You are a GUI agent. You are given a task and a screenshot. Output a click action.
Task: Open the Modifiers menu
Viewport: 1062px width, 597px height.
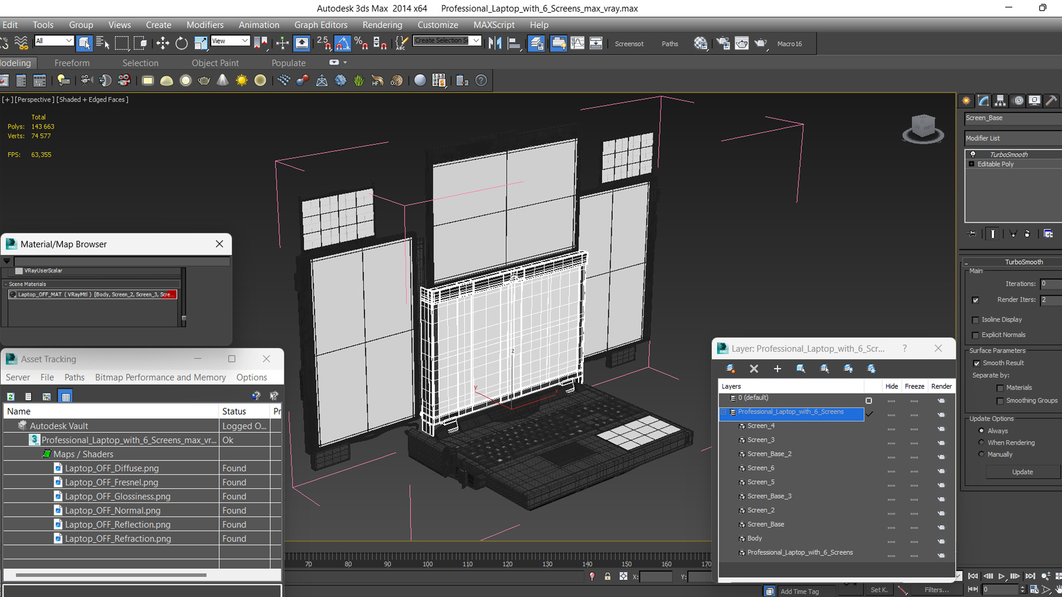(x=205, y=25)
